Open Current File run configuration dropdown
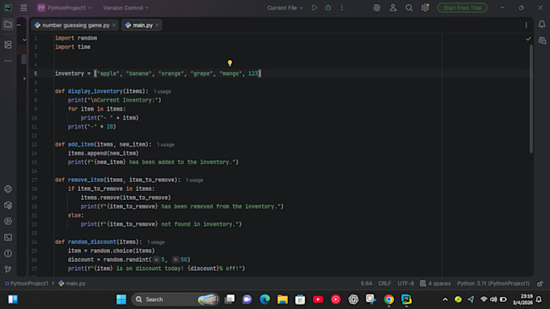 [x=285, y=8]
